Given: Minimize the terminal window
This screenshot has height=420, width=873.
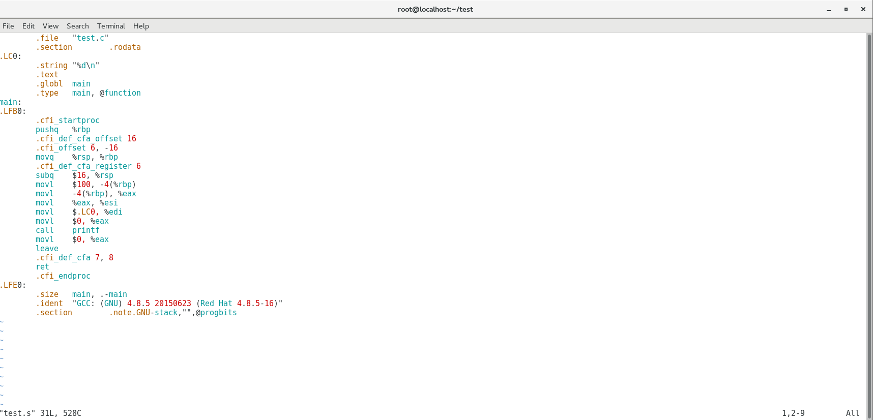Looking at the screenshot, I should point(829,9).
